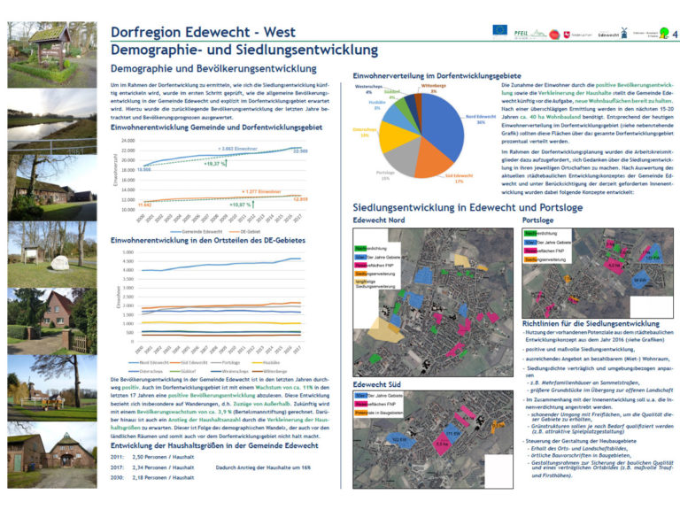Viewport: 680px width, 510px height.
Task: Open the canal and meadow photo
Action: pyautogui.click(x=52, y=121)
